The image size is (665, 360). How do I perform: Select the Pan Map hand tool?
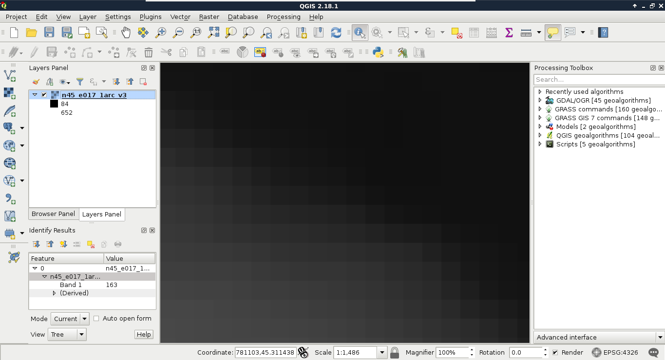coord(126,33)
